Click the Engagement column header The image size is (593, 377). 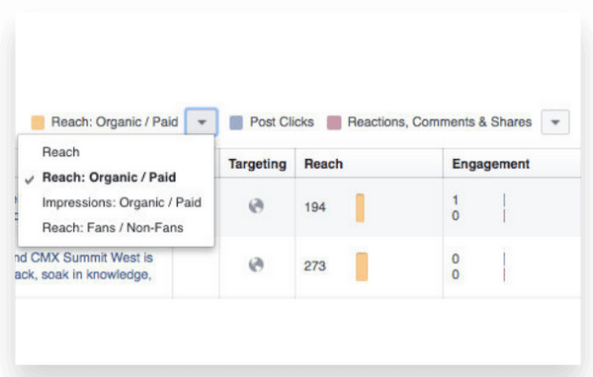pyautogui.click(x=491, y=164)
